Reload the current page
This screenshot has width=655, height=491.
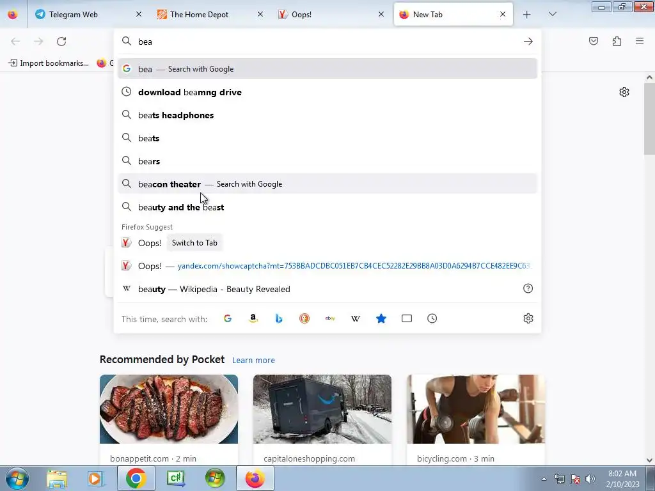click(x=61, y=42)
